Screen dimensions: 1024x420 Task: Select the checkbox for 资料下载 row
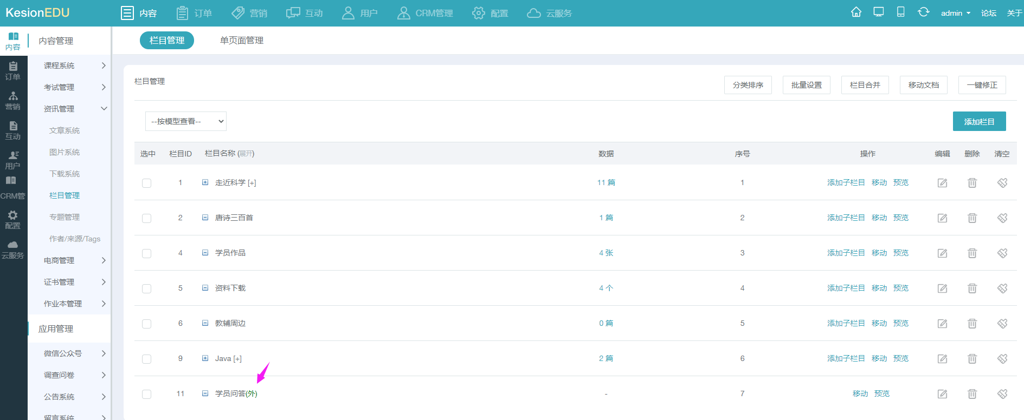146,288
